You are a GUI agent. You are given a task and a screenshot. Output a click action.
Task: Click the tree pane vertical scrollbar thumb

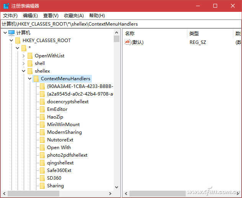[117, 39]
